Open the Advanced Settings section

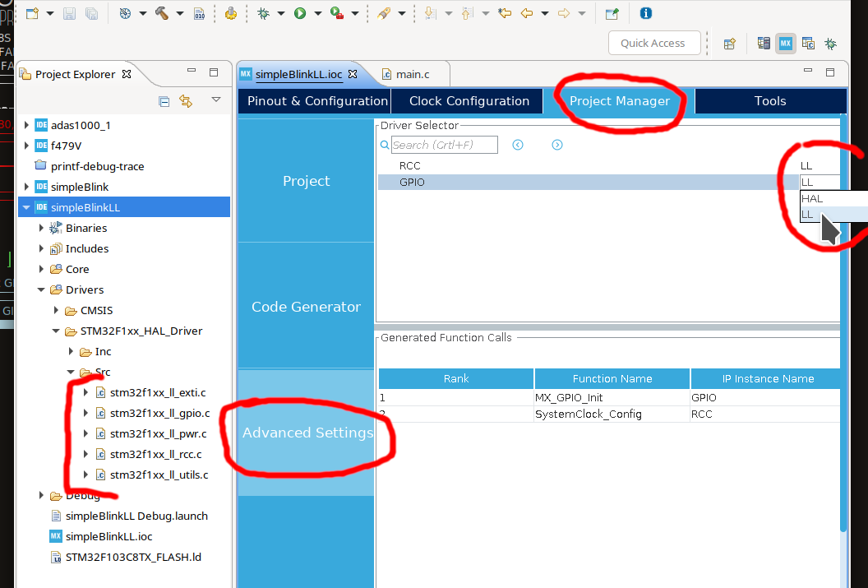(x=306, y=433)
